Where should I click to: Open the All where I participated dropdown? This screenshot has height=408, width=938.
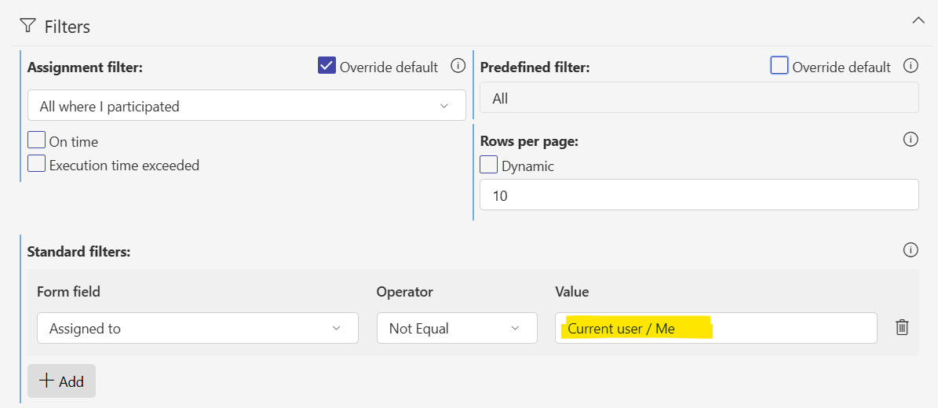click(x=246, y=105)
